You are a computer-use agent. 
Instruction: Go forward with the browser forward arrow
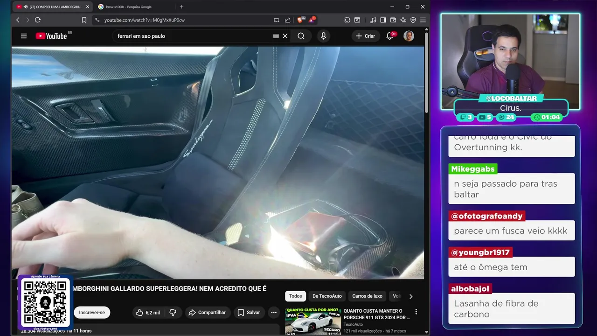tap(28, 20)
